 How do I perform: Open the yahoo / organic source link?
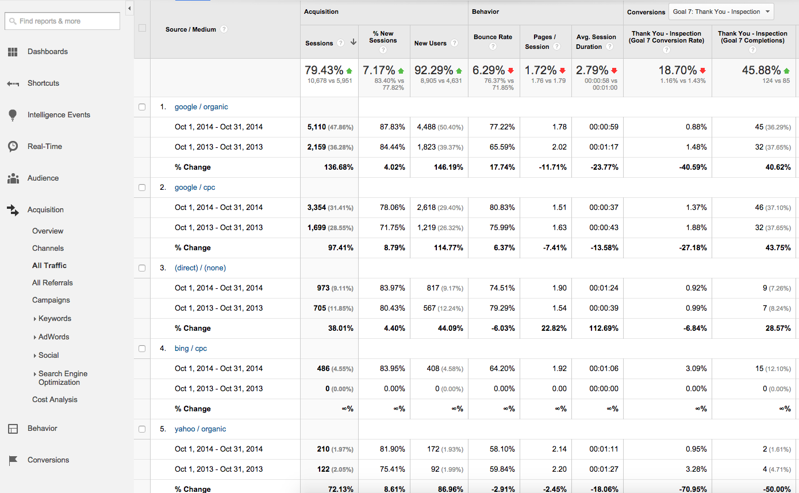(200, 429)
